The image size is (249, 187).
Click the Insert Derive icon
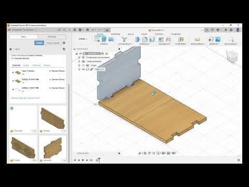coord(211,39)
